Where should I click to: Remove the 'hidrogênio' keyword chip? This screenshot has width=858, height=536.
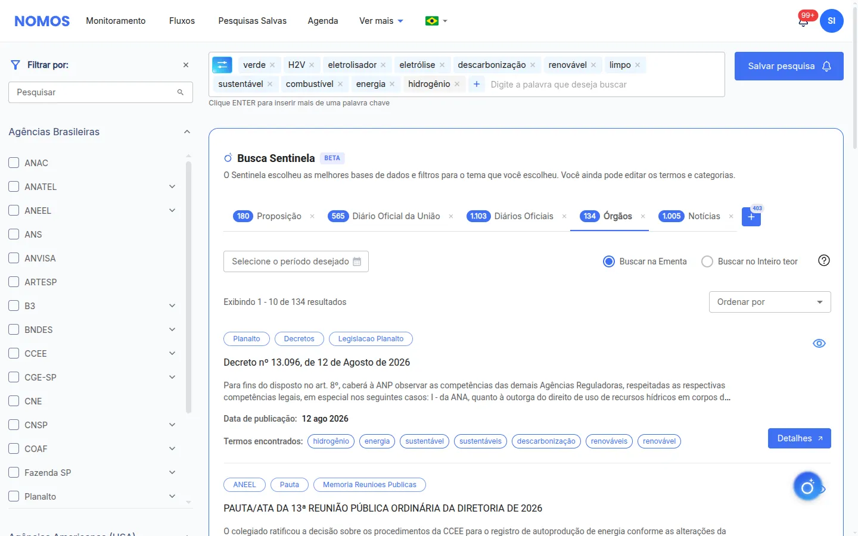[x=457, y=84]
